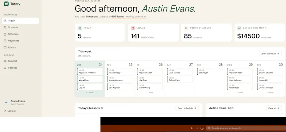This screenshot has height=132, width=286.
Task: Navigate to Payments in sidebar
Action: 20,41
